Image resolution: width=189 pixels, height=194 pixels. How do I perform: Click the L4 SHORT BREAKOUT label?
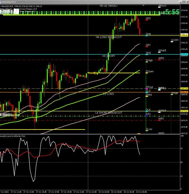pos(109,113)
